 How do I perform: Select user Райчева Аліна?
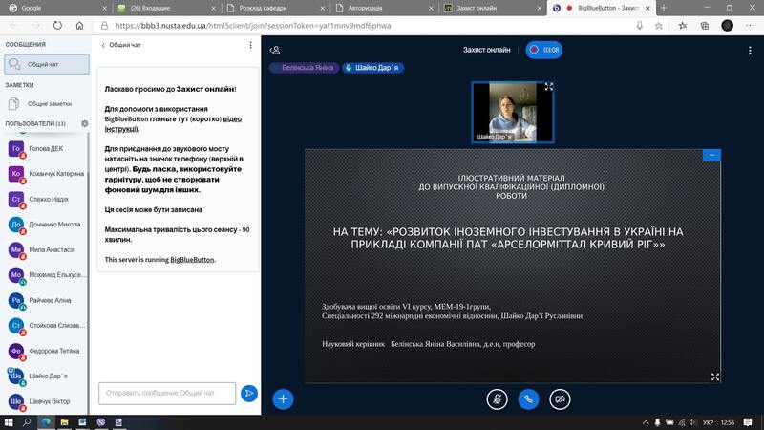tap(46, 300)
